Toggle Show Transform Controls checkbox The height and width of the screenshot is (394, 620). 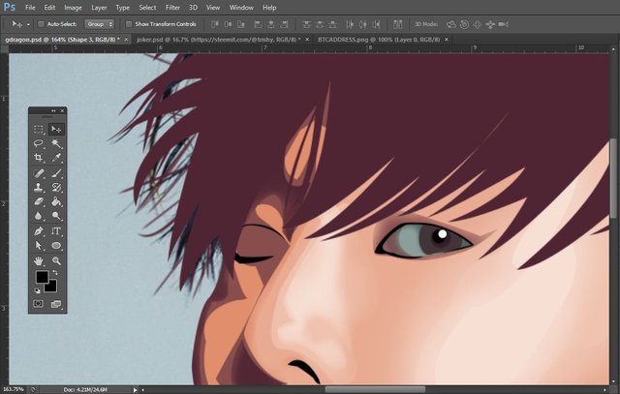tap(129, 23)
